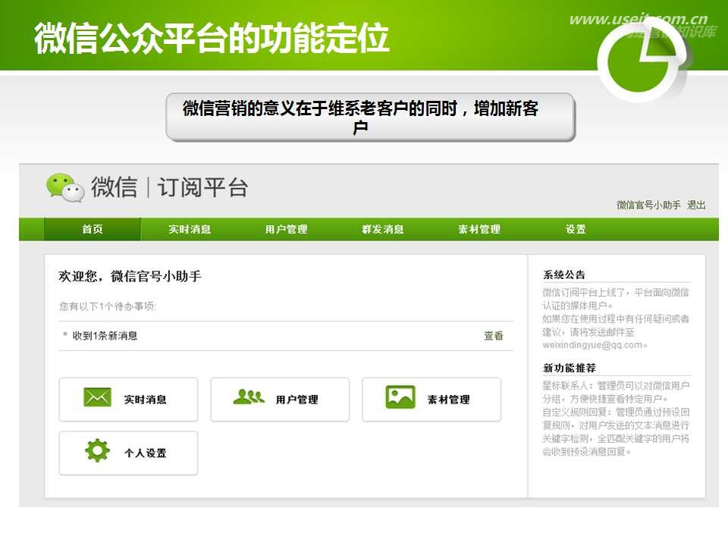The width and height of the screenshot is (728, 546).
Task: Click 查看 to view new message
Action: pos(494,336)
